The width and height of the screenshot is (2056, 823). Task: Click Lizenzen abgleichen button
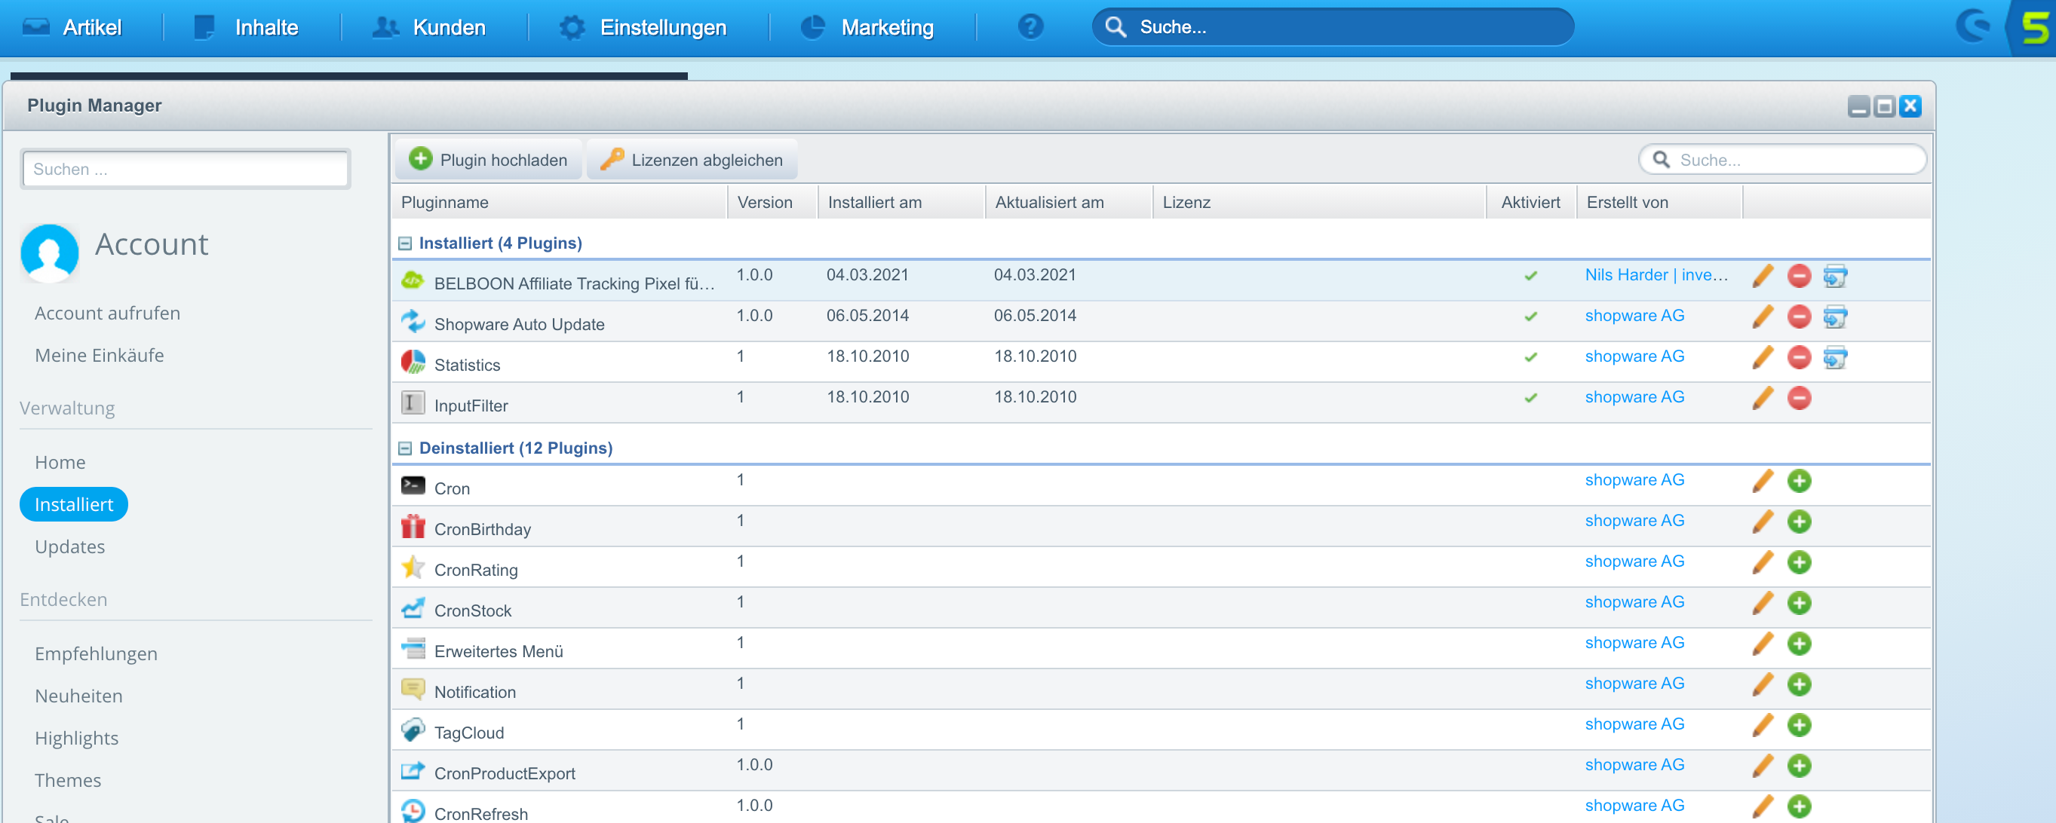[x=691, y=160]
